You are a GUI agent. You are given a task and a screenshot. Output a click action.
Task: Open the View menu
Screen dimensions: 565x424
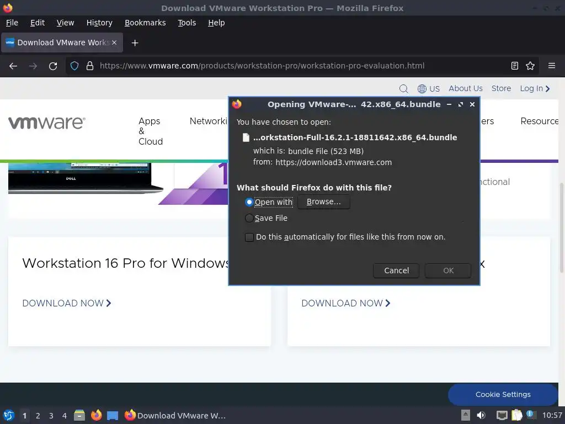[x=65, y=23]
